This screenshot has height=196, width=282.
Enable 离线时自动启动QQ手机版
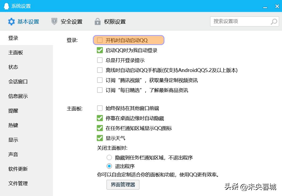tap(100, 70)
